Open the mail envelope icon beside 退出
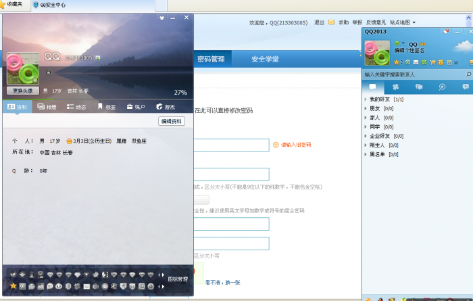The width and height of the screenshot is (473, 301). (331, 22)
